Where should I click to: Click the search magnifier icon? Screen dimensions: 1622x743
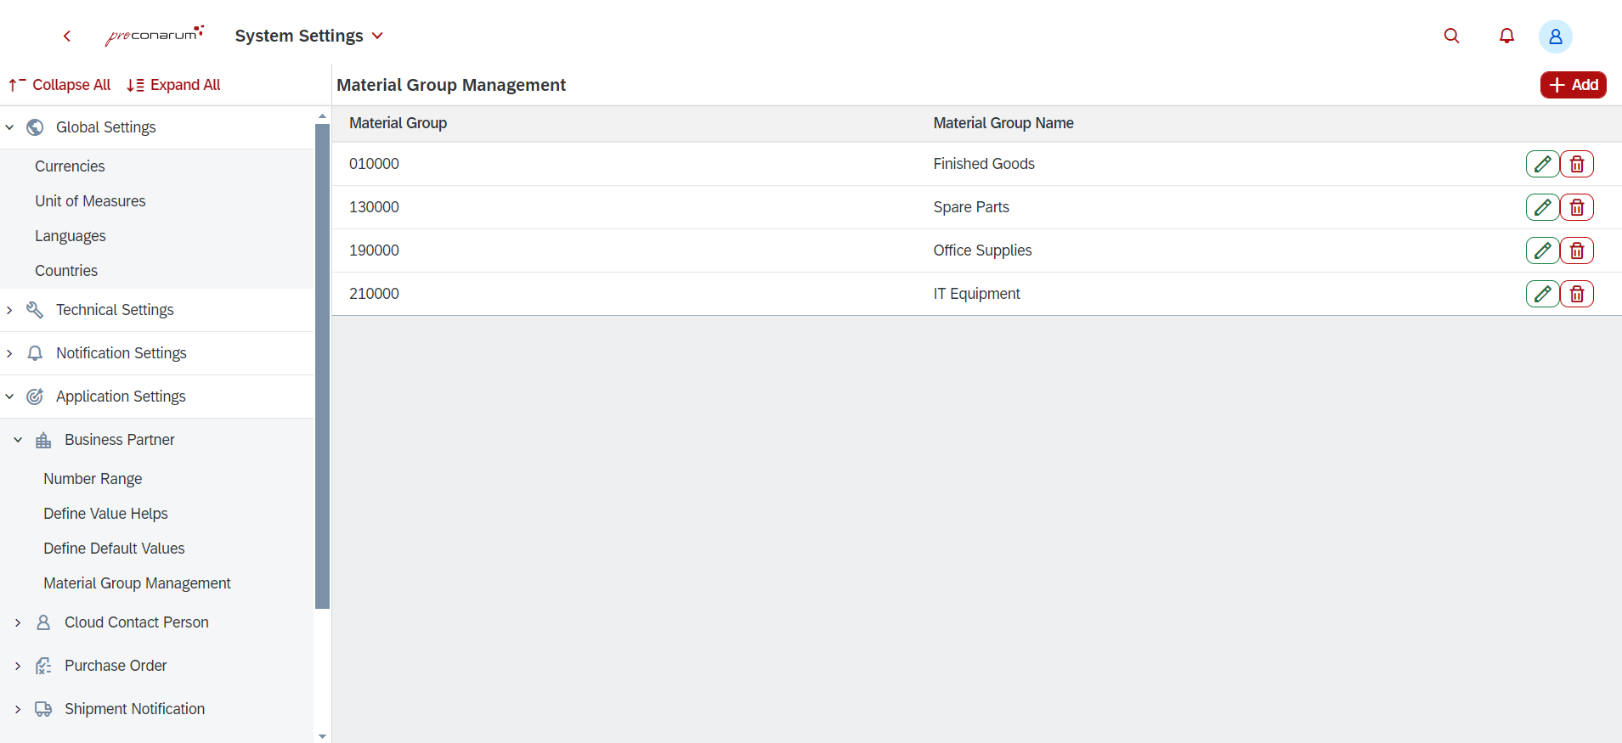point(1451,36)
